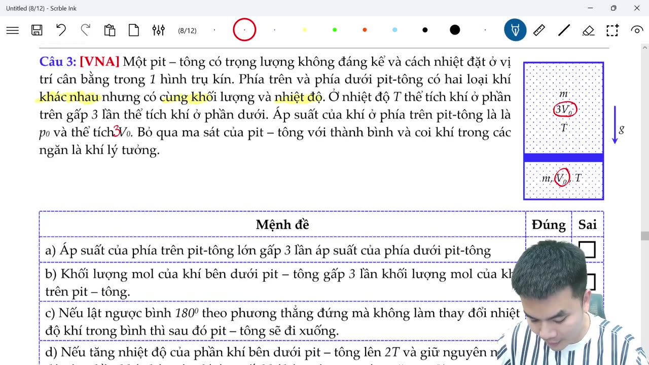Open the page indicator (8/12)
Viewport: 649px width, 365px height.
(187, 31)
